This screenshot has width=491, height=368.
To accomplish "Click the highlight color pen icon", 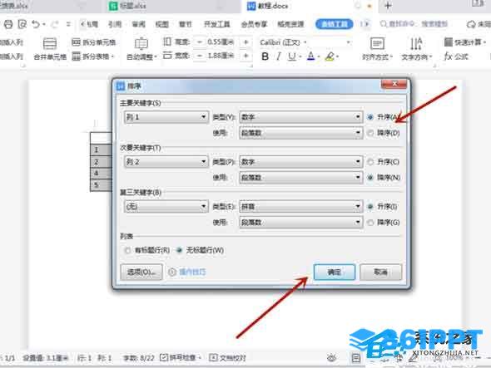I will point(330,56).
